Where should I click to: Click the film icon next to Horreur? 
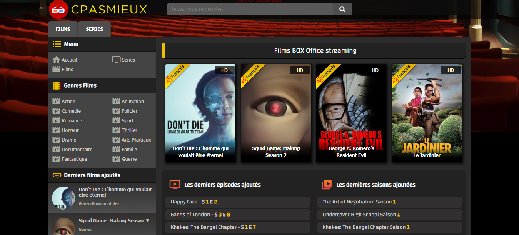pyautogui.click(x=56, y=130)
